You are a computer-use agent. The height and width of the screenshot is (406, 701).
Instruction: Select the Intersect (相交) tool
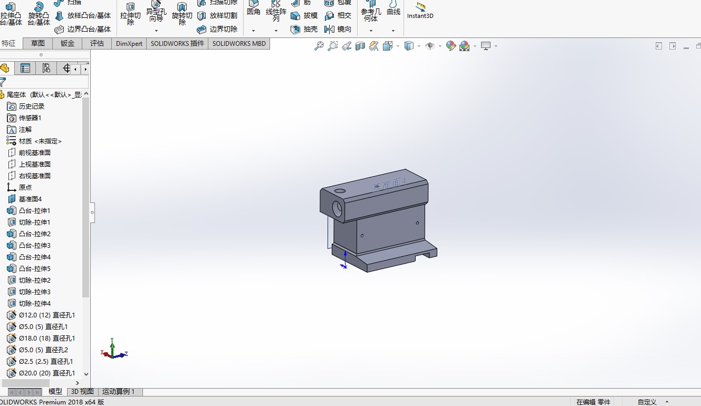[x=338, y=16]
